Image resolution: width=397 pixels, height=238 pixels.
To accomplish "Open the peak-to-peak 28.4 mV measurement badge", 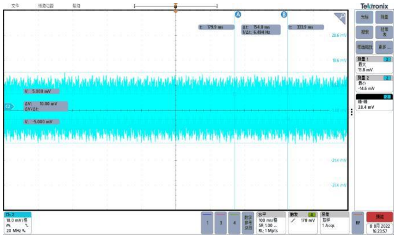I will [x=374, y=102].
